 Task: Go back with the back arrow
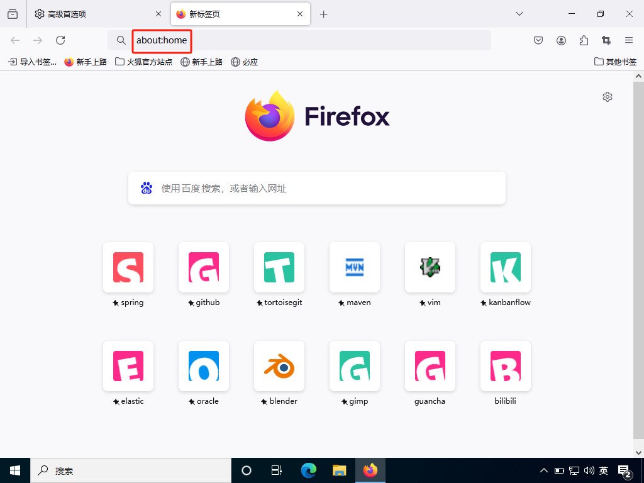(15, 40)
